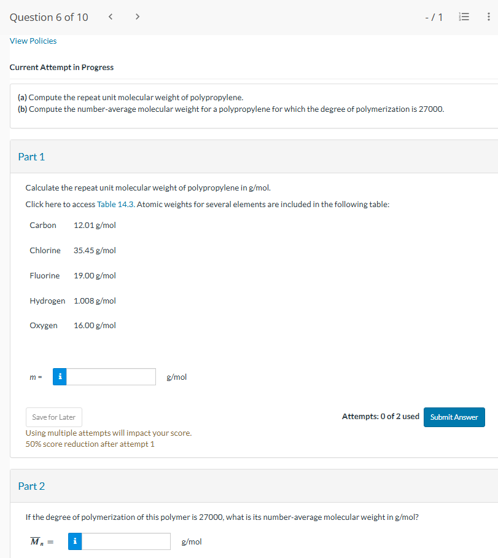
Task: Click the Current Attempt in Progress label
Action: 61,67
